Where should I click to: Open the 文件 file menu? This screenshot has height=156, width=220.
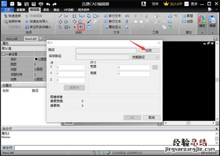[7, 10]
